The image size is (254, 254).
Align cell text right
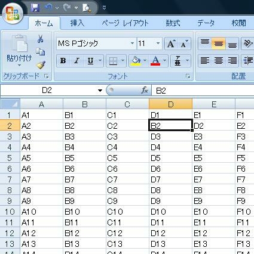point(232,61)
